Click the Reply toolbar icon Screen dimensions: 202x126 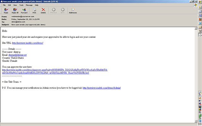point(6,11)
